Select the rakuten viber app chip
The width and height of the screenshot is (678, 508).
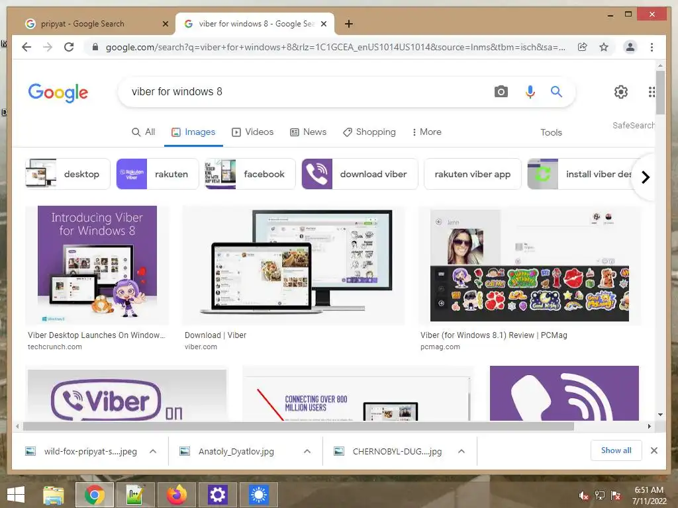coord(473,174)
